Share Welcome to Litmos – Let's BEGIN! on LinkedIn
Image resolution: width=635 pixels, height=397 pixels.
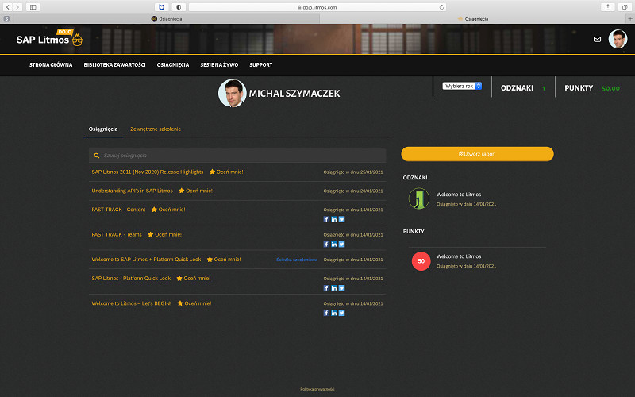click(334, 313)
